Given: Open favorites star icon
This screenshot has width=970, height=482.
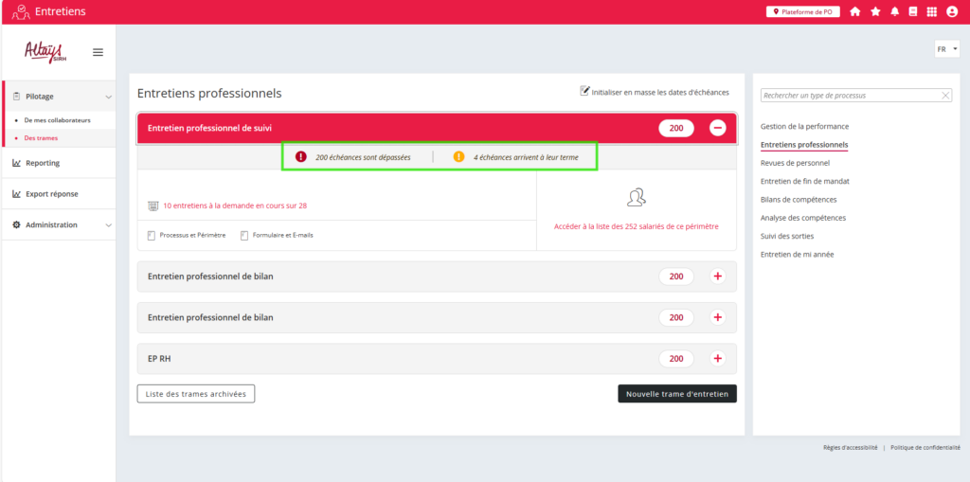Looking at the screenshot, I should click(875, 11).
